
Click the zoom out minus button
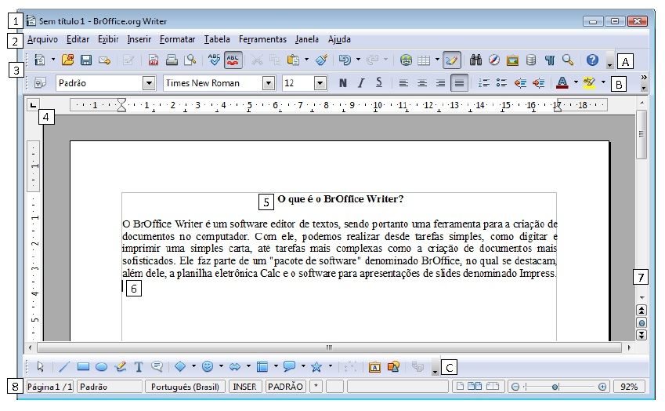515,387
